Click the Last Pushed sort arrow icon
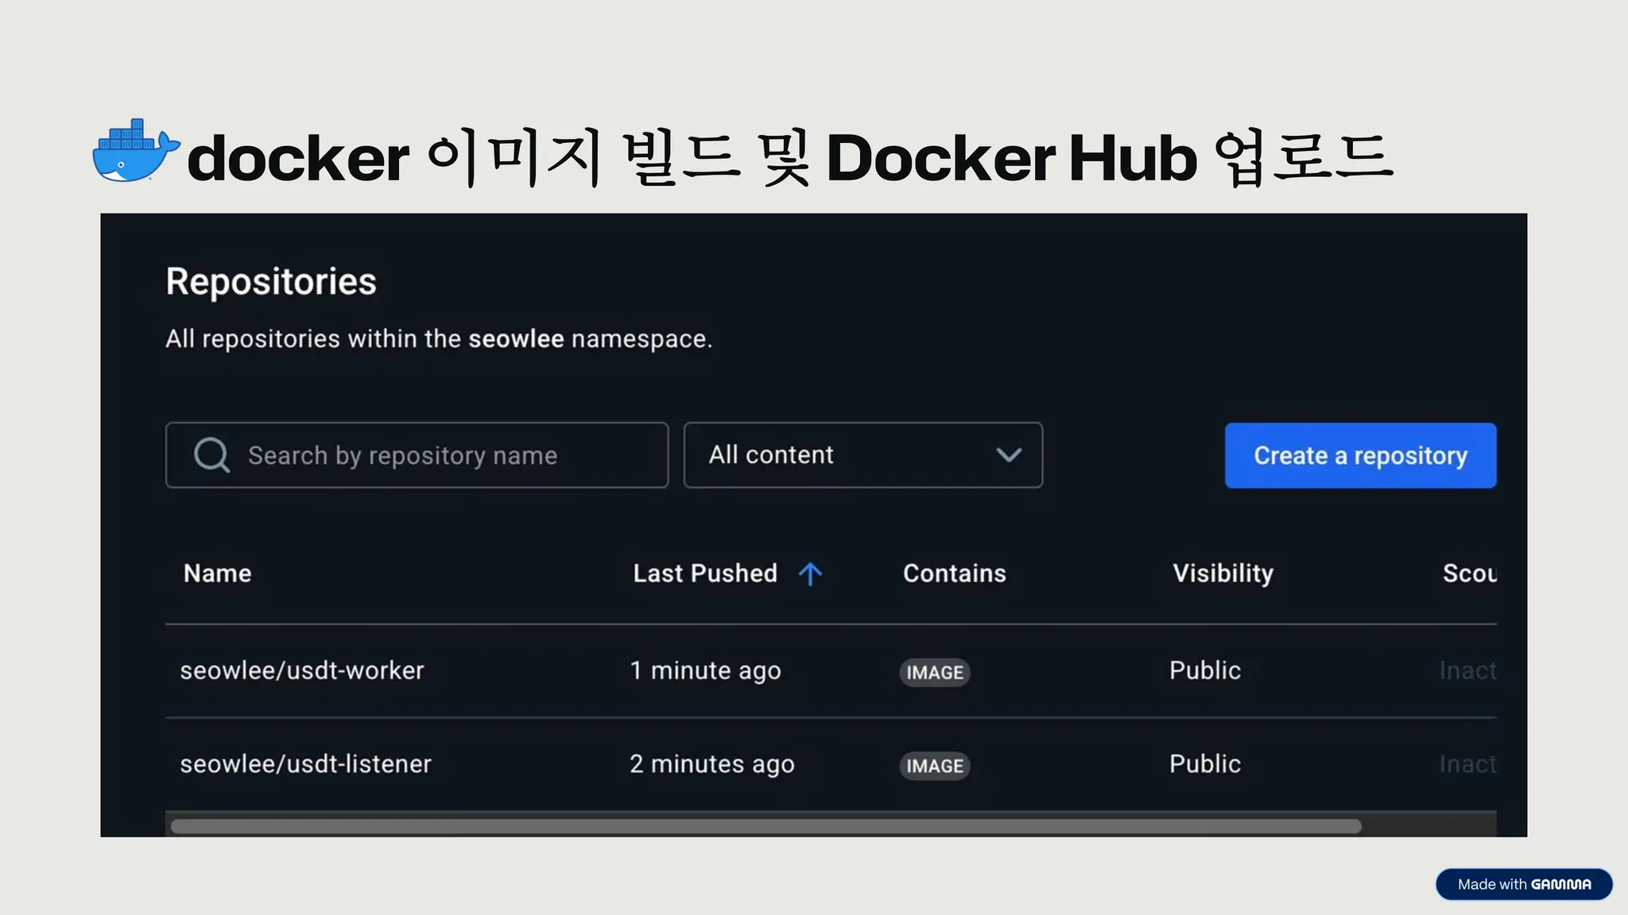This screenshot has height=915, width=1628. [x=810, y=573]
